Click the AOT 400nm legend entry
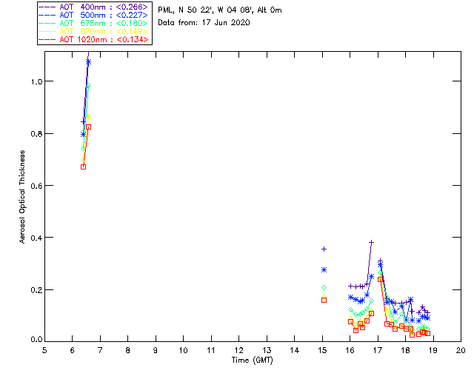The image size is (474, 379). (94, 7)
